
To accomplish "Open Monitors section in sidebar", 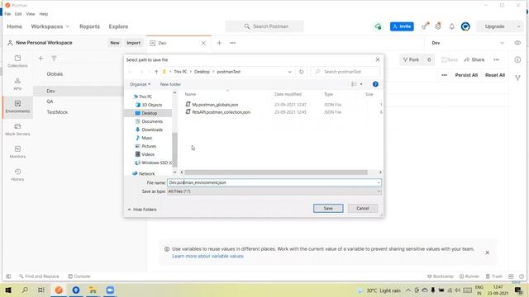I will (17, 152).
